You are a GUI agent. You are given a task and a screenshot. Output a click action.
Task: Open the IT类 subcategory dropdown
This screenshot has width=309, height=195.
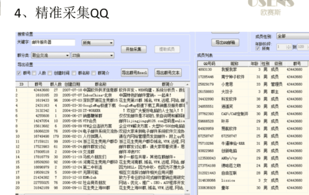click(93, 55)
